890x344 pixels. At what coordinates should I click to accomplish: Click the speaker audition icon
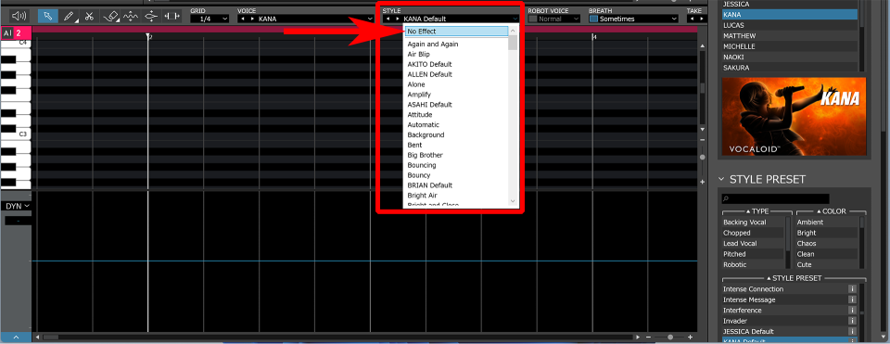pyautogui.click(x=19, y=16)
